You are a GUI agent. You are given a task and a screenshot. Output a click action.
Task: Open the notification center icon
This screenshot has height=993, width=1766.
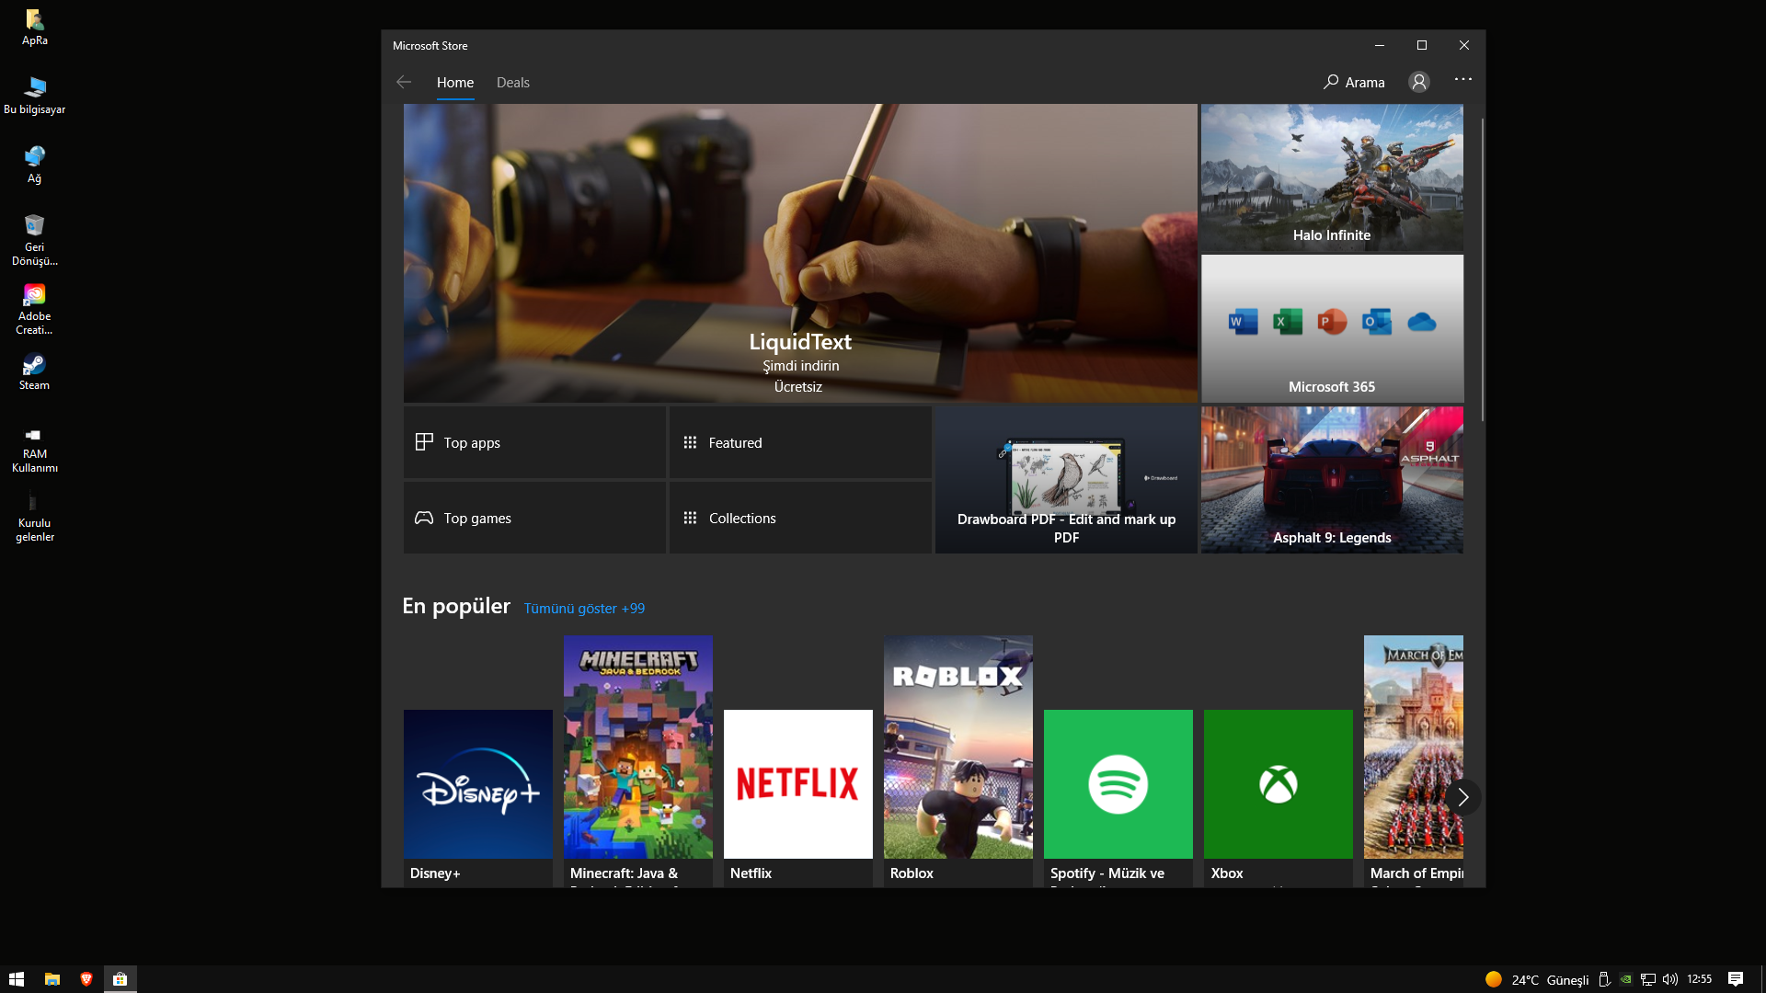(1736, 979)
